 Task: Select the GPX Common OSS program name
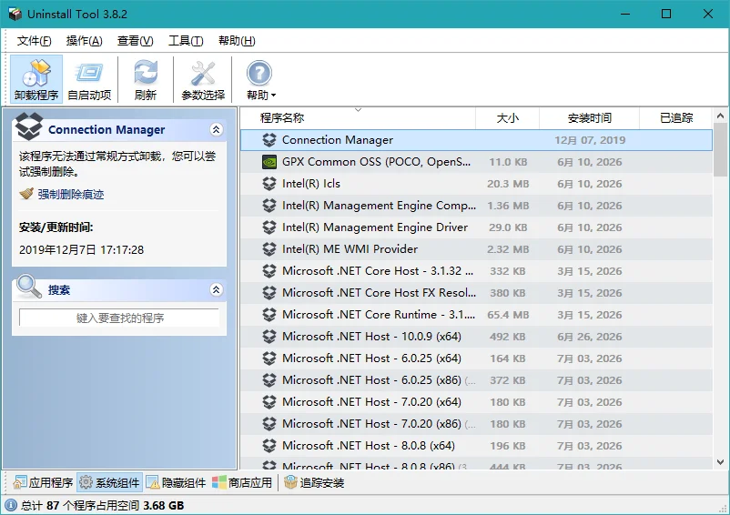coord(376,162)
